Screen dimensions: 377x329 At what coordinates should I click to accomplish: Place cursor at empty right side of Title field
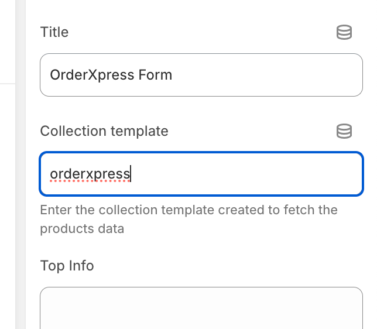tap(281, 75)
